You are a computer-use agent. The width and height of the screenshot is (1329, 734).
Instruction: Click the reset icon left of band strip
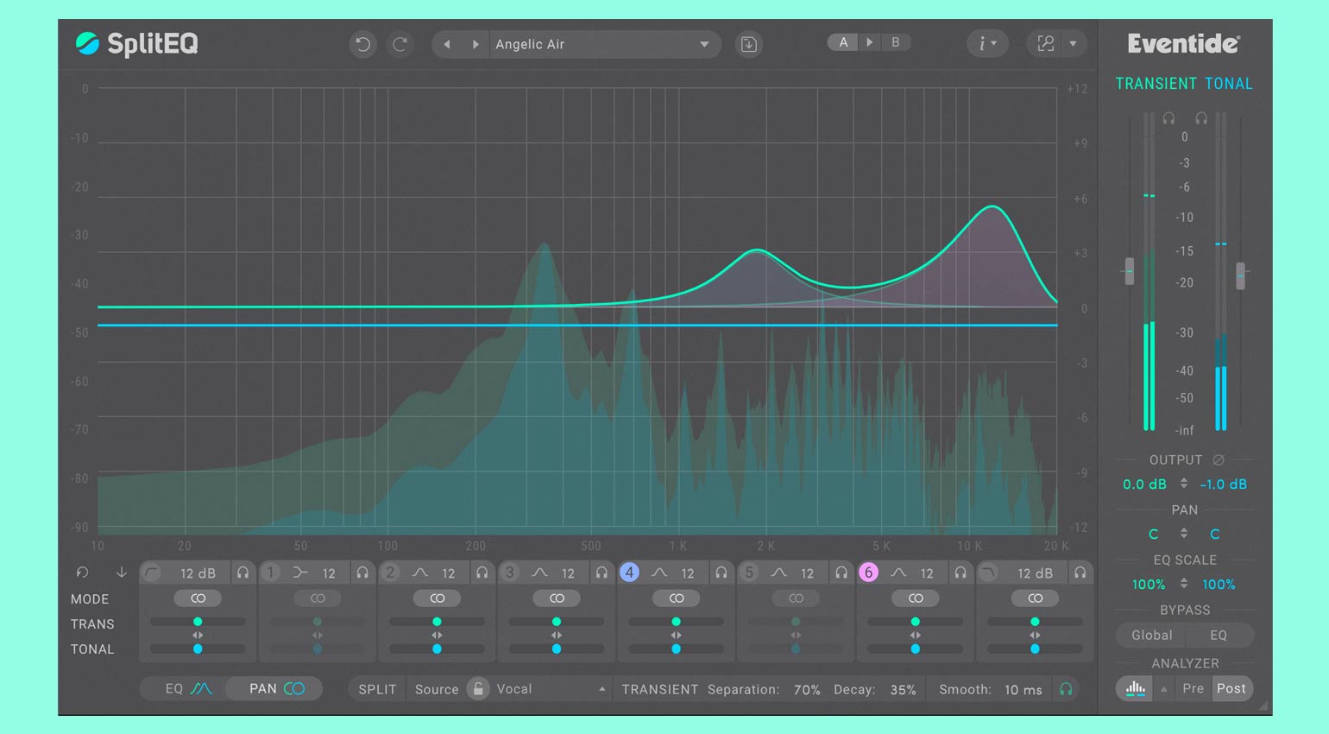(82, 573)
